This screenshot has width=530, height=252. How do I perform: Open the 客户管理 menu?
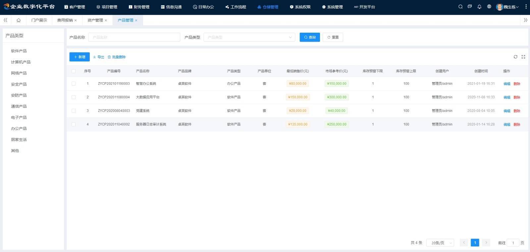(x=75, y=7)
